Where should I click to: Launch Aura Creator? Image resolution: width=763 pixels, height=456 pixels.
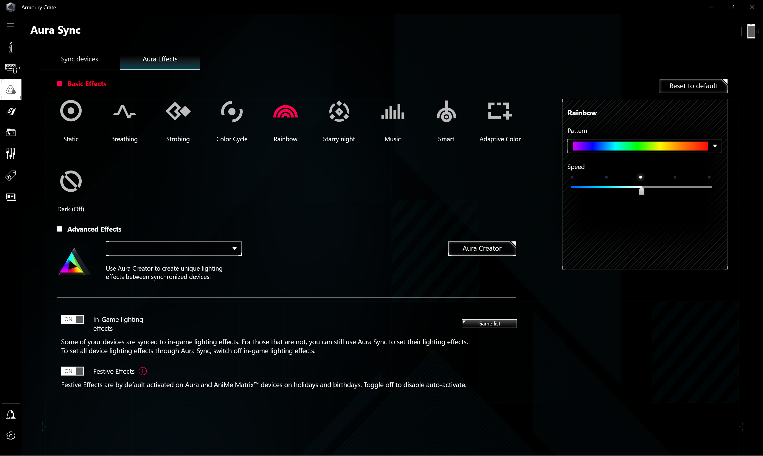pos(482,248)
